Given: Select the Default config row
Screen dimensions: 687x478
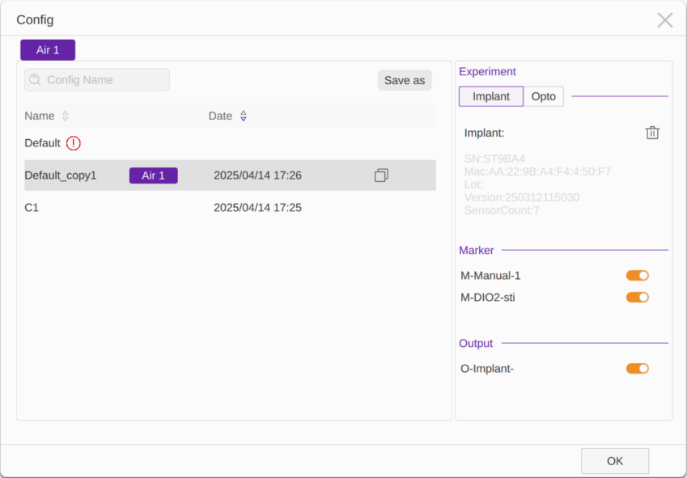Looking at the screenshot, I should (230, 143).
